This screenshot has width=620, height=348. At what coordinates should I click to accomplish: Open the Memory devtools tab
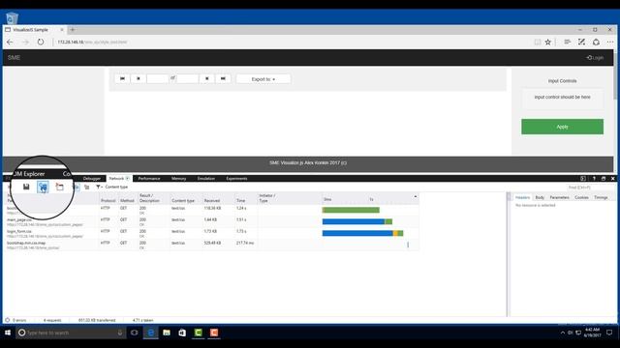coord(178,178)
